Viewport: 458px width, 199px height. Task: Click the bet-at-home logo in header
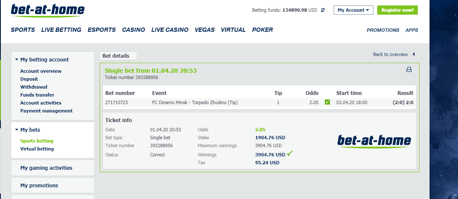pyautogui.click(x=48, y=10)
